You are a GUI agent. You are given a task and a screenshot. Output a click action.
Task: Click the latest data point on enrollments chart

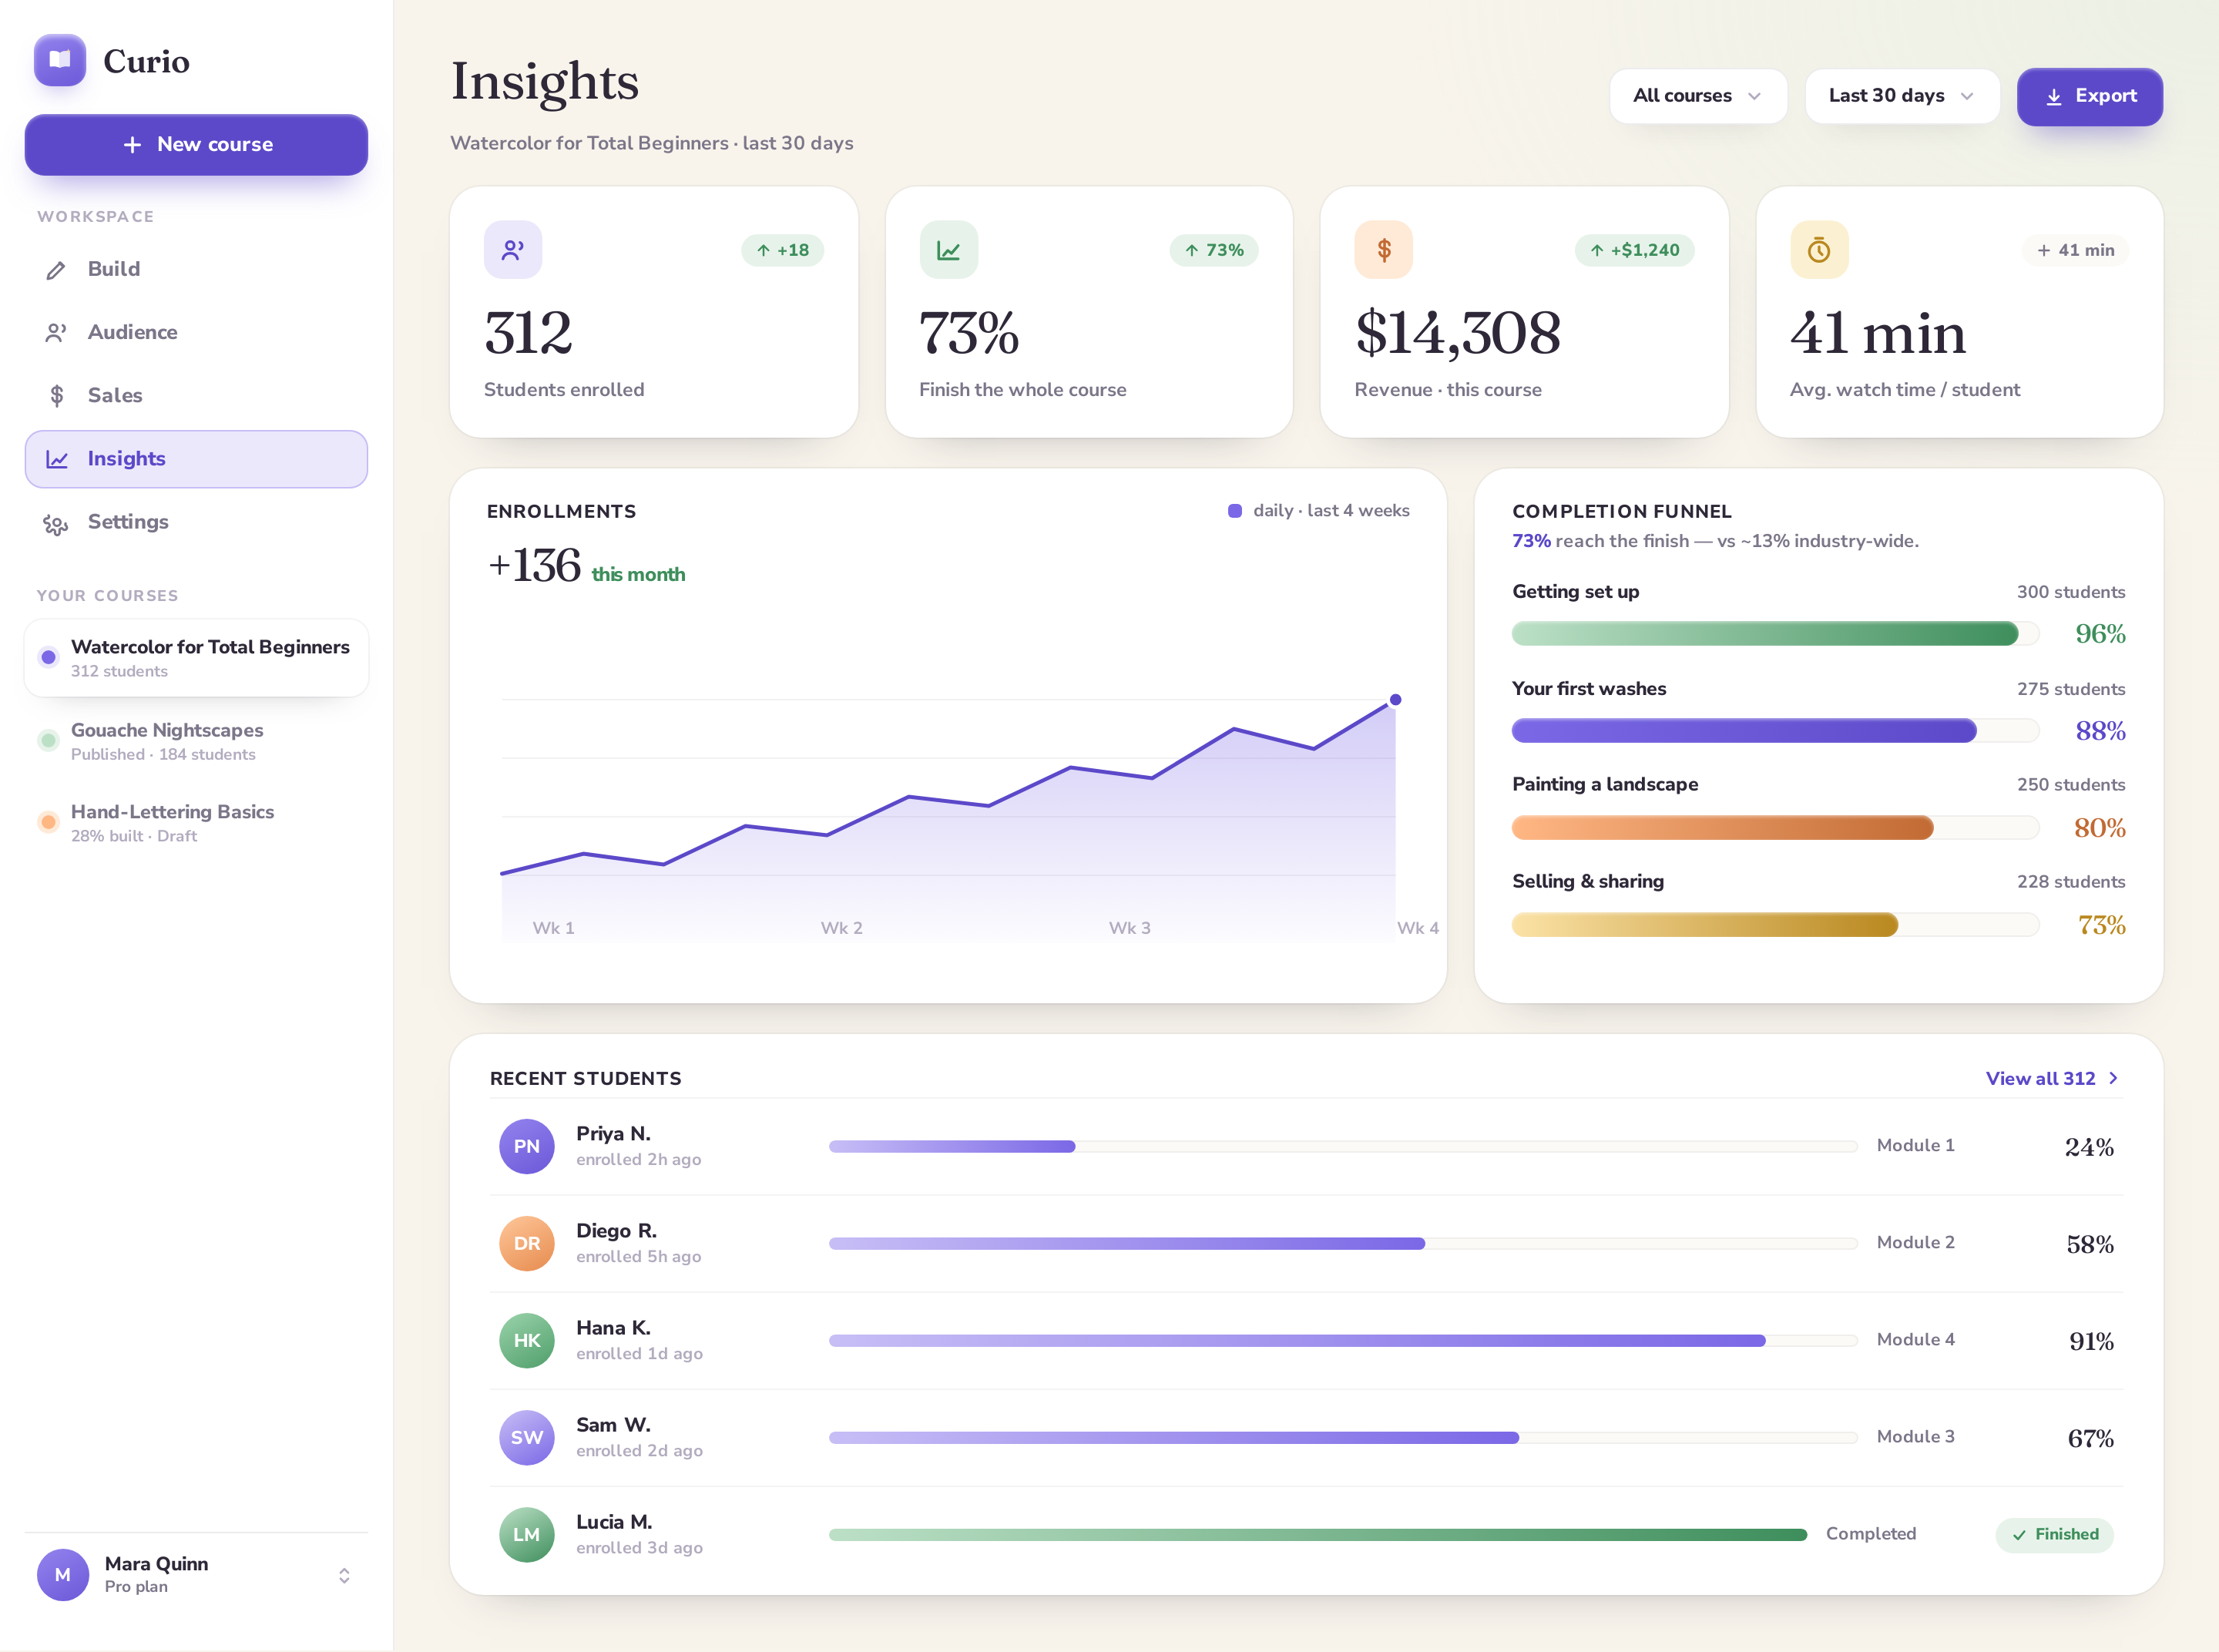pos(1395,700)
